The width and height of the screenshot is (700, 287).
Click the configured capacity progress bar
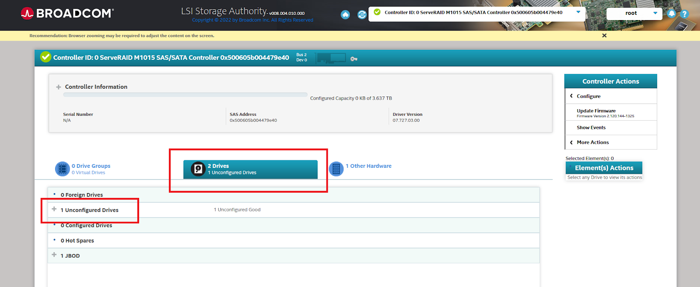[185, 94]
